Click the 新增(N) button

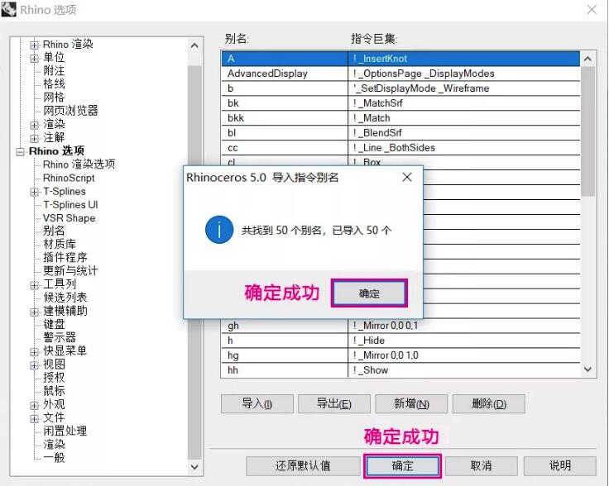coord(411,404)
